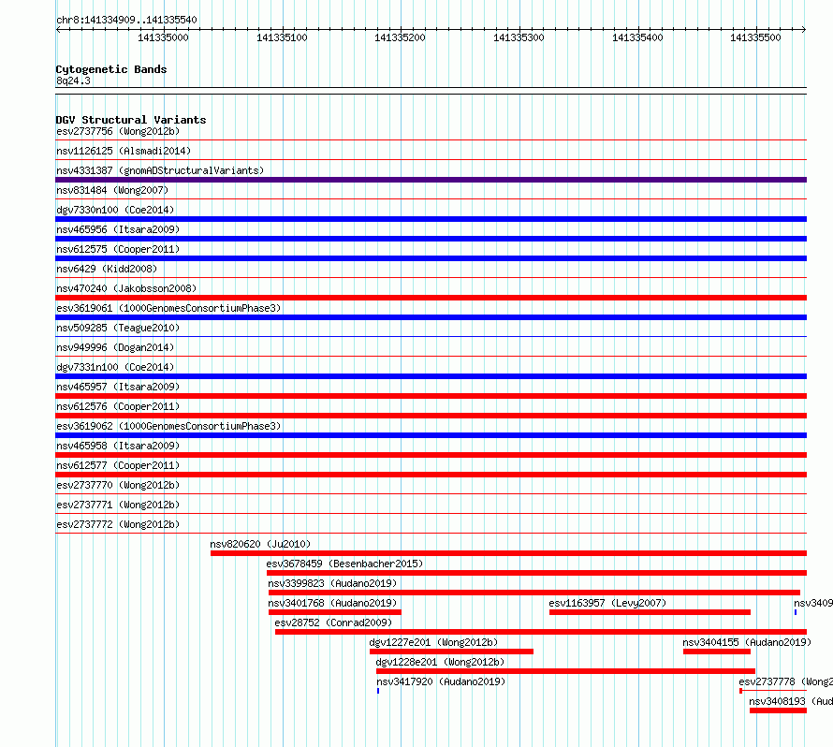Open the nsv831484 (Wong2007) variant entry
The image size is (833, 747).
pyautogui.click(x=112, y=190)
